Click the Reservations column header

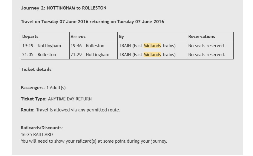coord(202,37)
